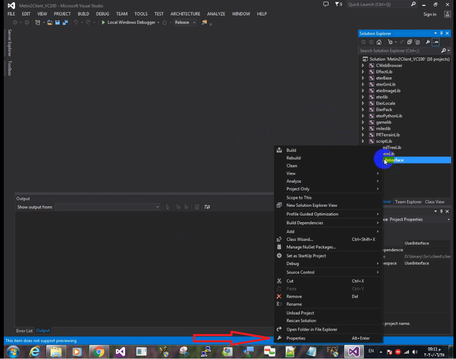The height and width of the screenshot is (359, 456).
Task: Click the Find in Files toolbar icon
Action: (204, 22)
